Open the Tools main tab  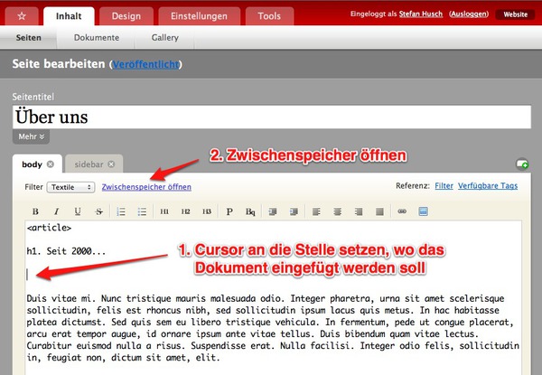(269, 16)
